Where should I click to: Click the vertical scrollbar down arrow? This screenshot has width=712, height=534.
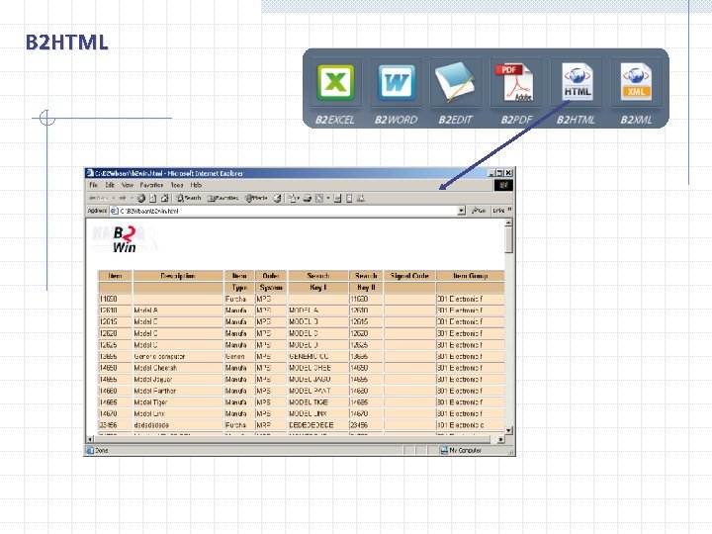point(508,430)
